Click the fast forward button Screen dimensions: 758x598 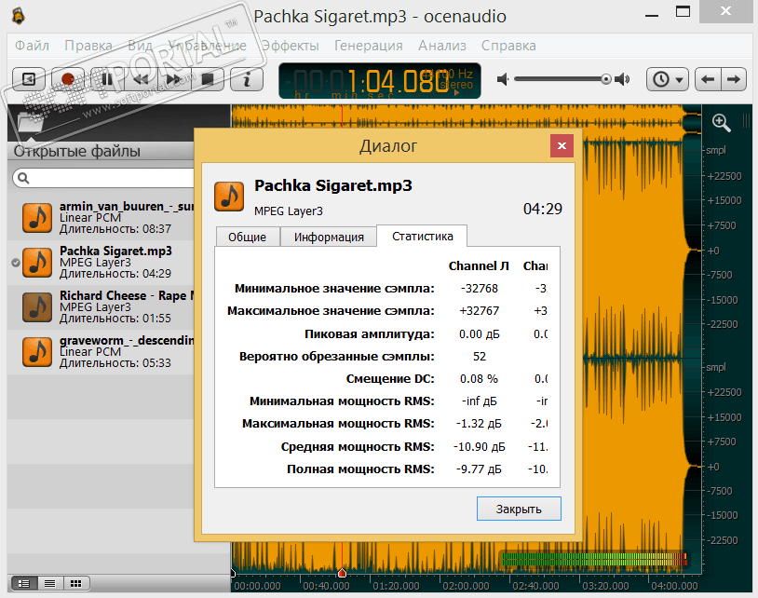pyautogui.click(x=173, y=79)
